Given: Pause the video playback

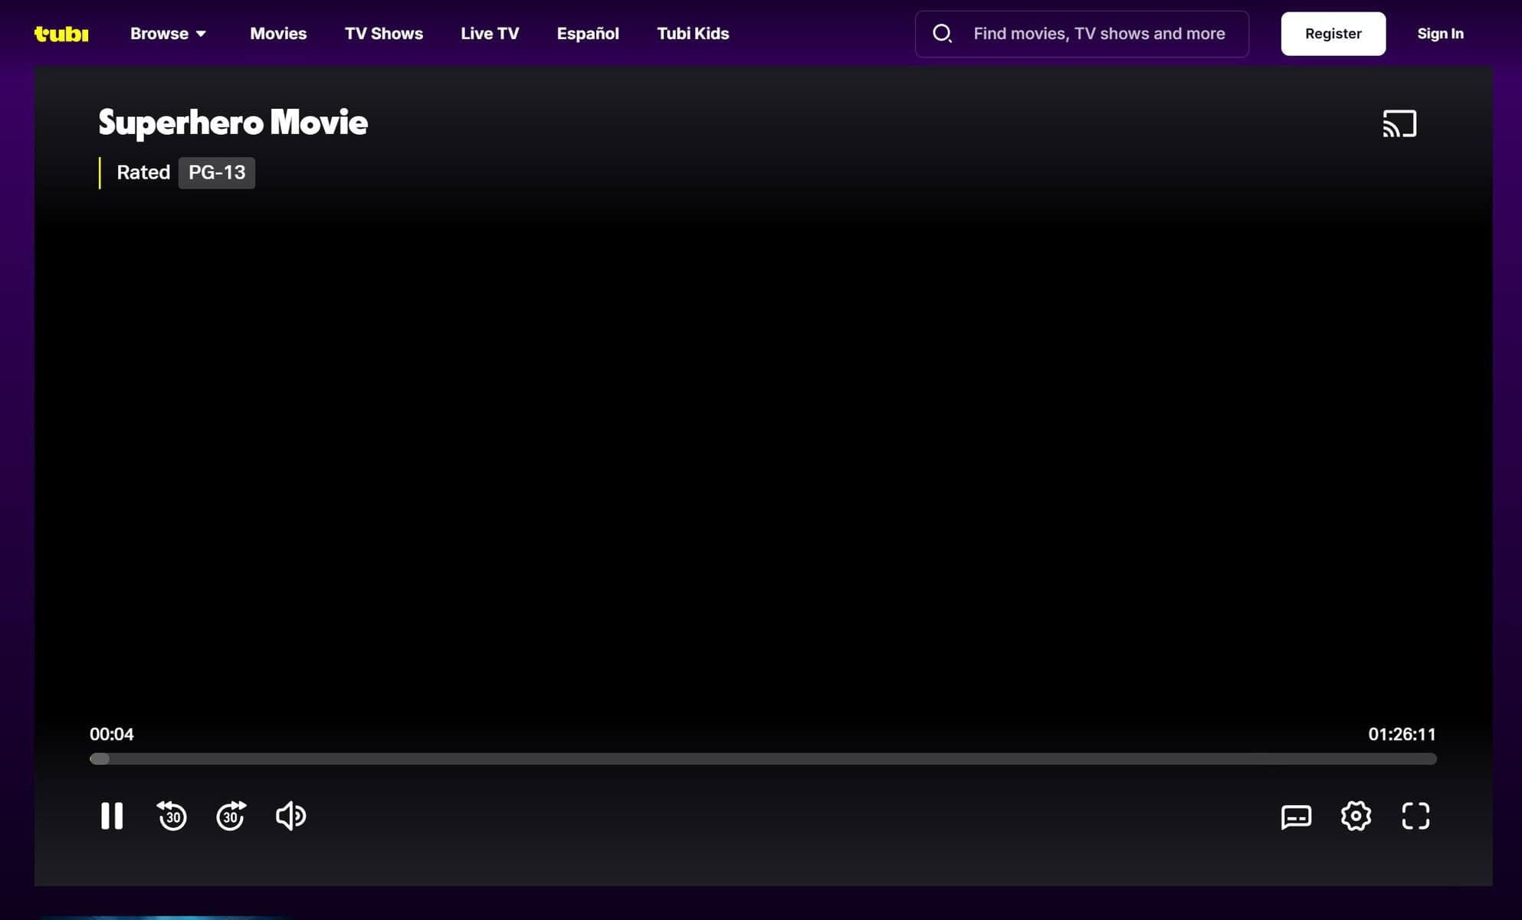Looking at the screenshot, I should (x=112, y=816).
